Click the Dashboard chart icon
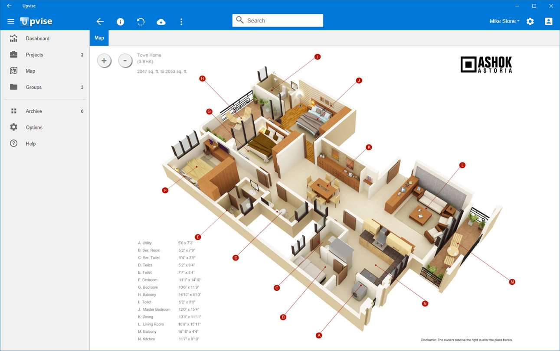560x351 pixels. tap(13, 38)
